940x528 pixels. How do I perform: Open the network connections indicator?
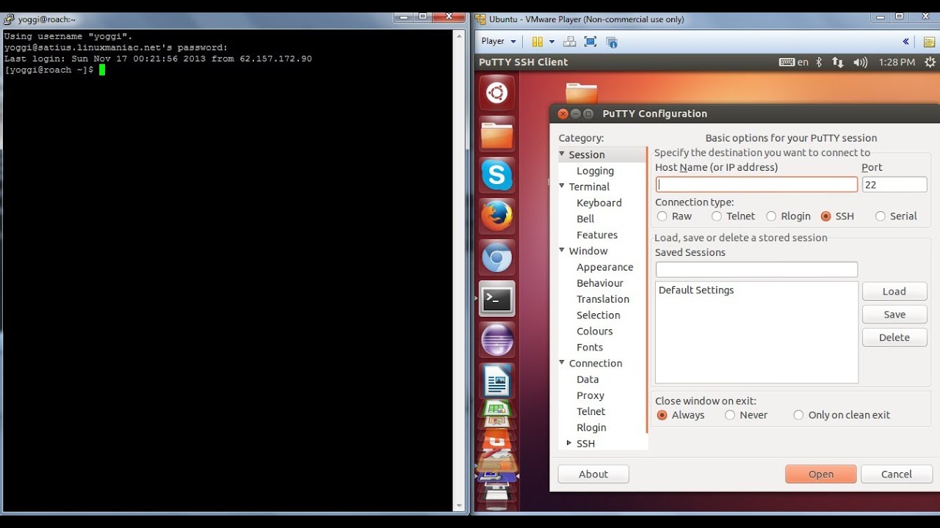(x=838, y=62)
